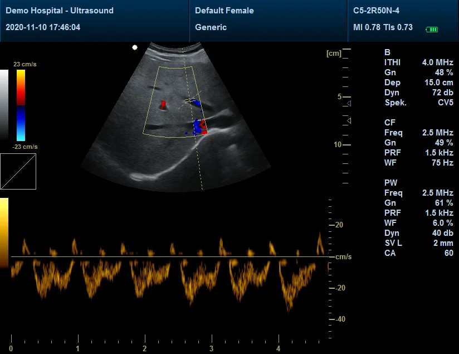
Task: Click the PW wall filter 6.0 % value
Action: pos(443,223)
